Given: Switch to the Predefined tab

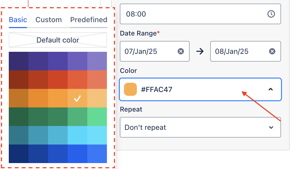Looking at the screenshot, I should (89, 20).
